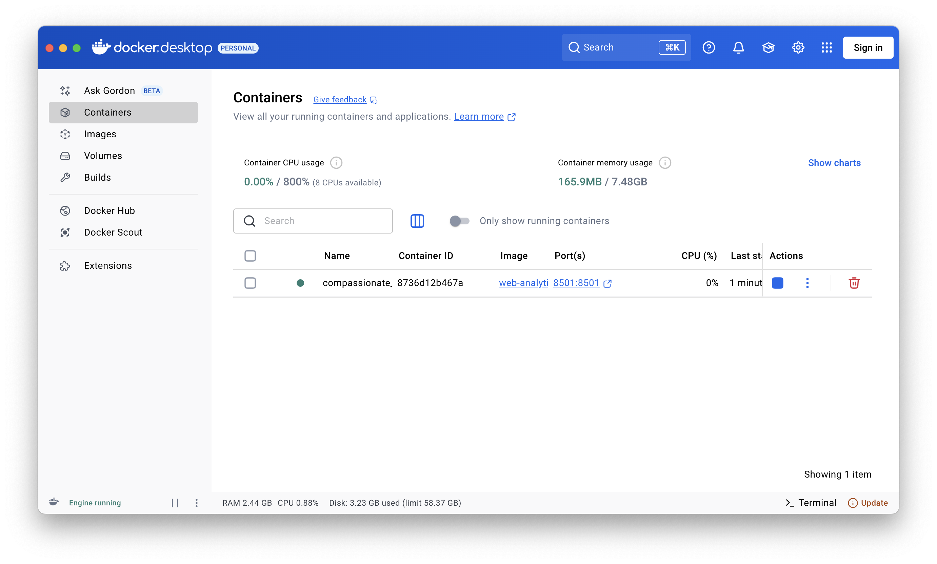Open the apps grid icon
The height and width of the screenshot is (564, 937).
826,47
